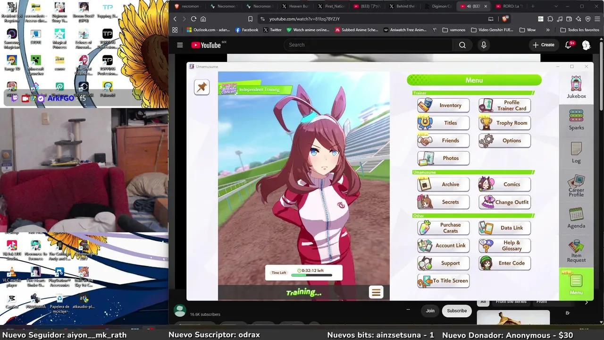The width and height of the screenshot is (604, 340).
Task: Open the Jukebox sidebar icon
Action: coord(576,87)
